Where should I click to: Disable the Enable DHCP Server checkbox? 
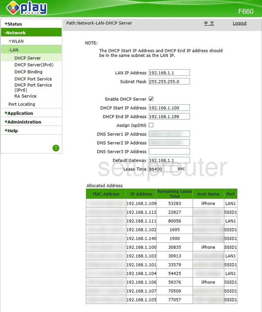point(151,99)
